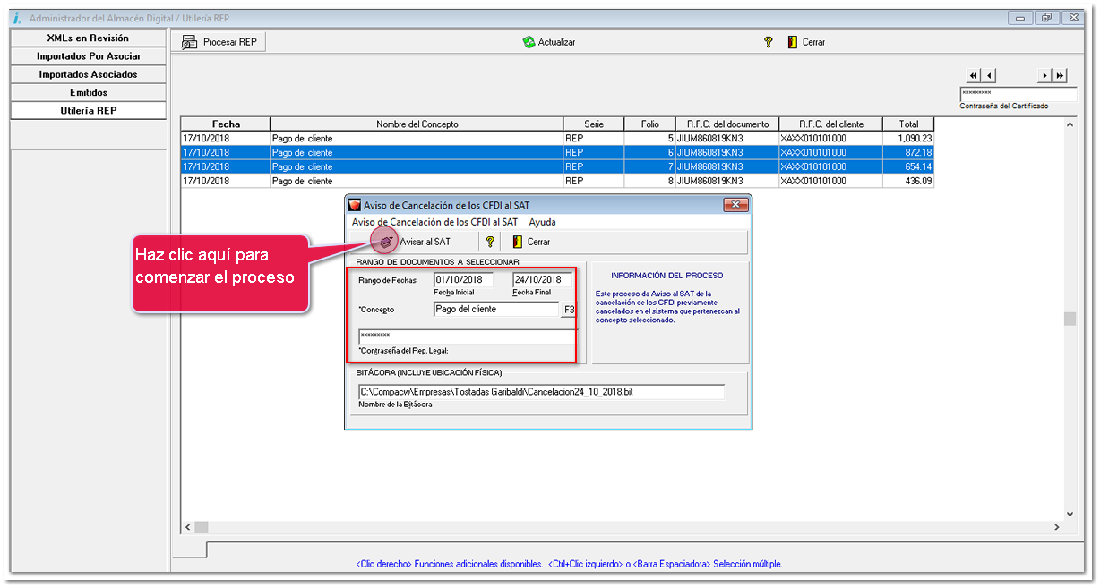Viewport: 1100px width, 588px height.
Task: Select the REP folio 8 row
Action: coord(555,181)
